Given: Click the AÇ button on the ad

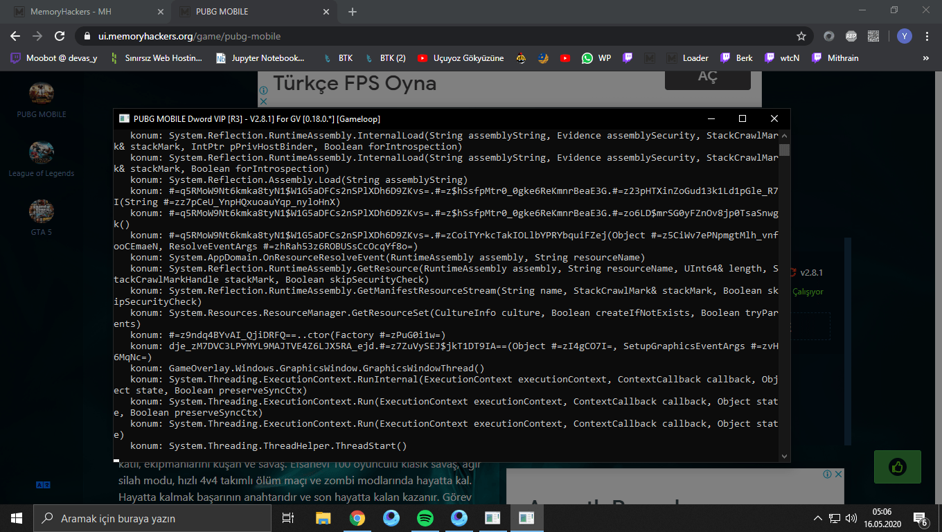Looking at the screenshot, I should (x=707, y=77).
